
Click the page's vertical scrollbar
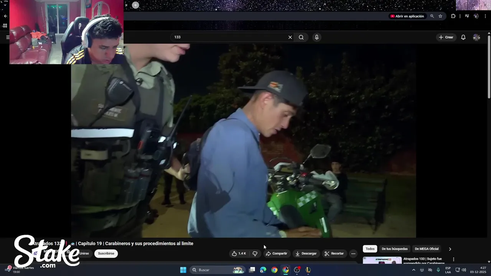click(489, 67)
